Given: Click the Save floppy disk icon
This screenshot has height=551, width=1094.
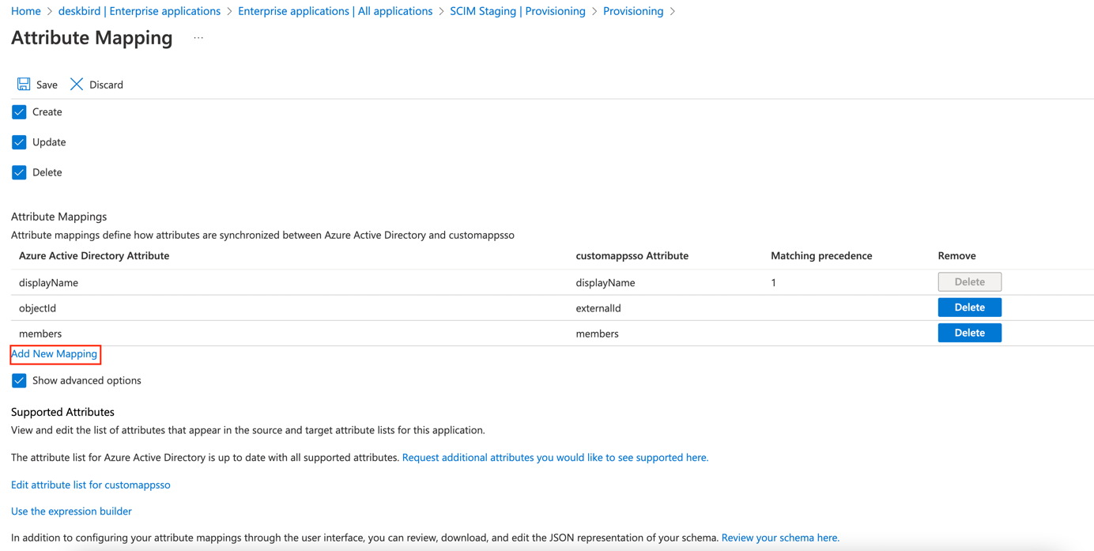Looking at the screenshot, I should click(x=24, y=85).
